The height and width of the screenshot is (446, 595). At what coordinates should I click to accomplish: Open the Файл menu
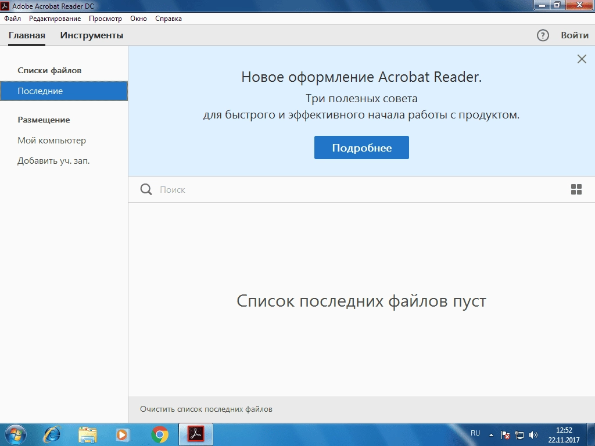[13, 18]
